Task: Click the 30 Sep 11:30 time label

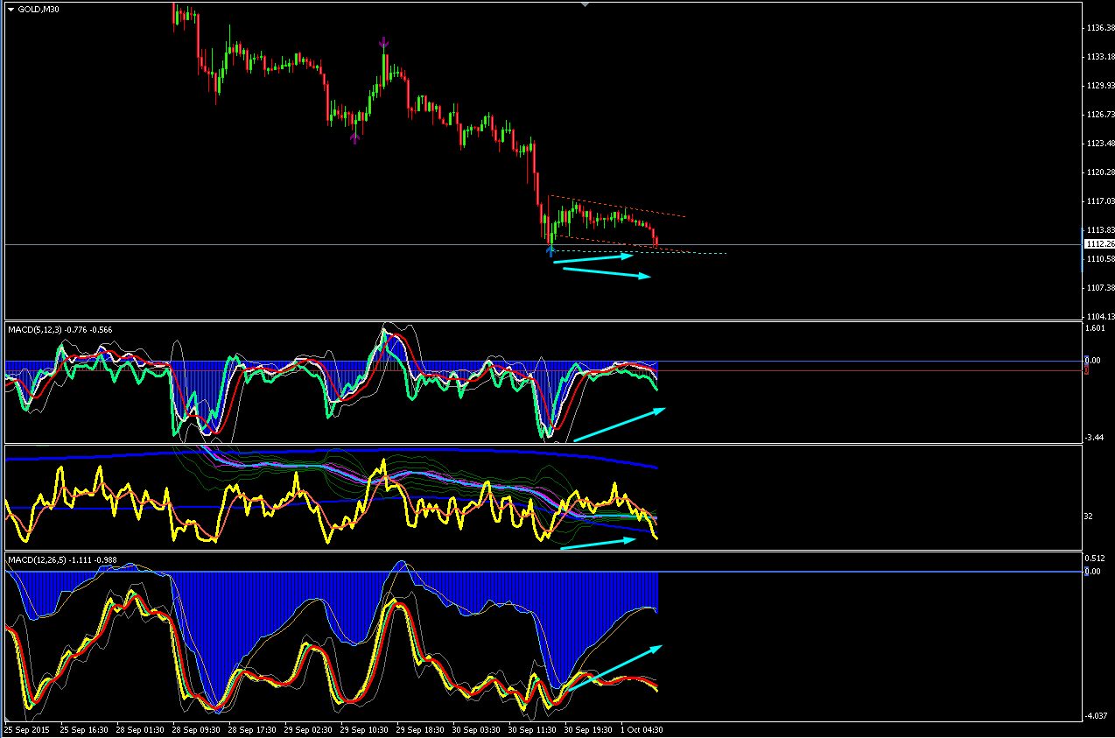Action: point(532,728)
